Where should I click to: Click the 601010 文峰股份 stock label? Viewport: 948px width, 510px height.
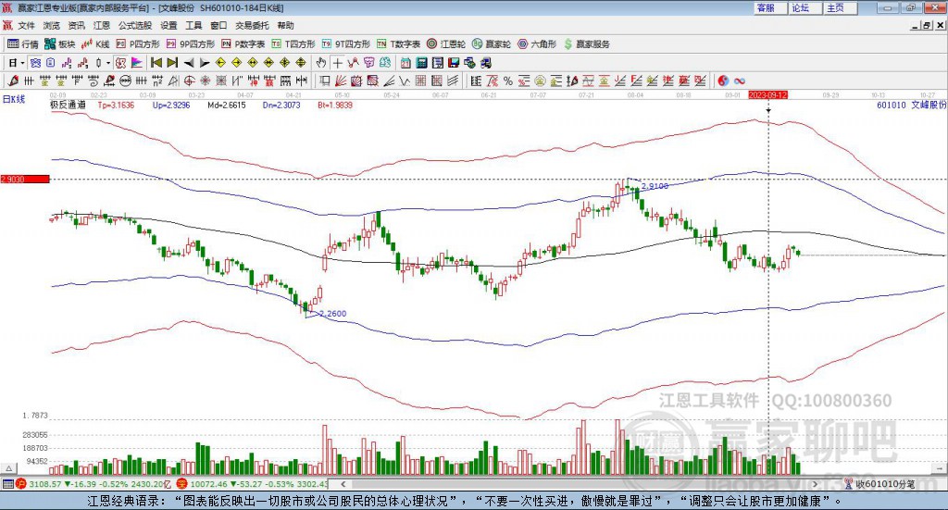pos(911,105)
